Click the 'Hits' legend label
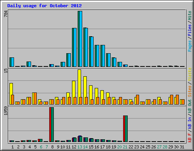Screen dimensions: 194x151 (189, 15)
